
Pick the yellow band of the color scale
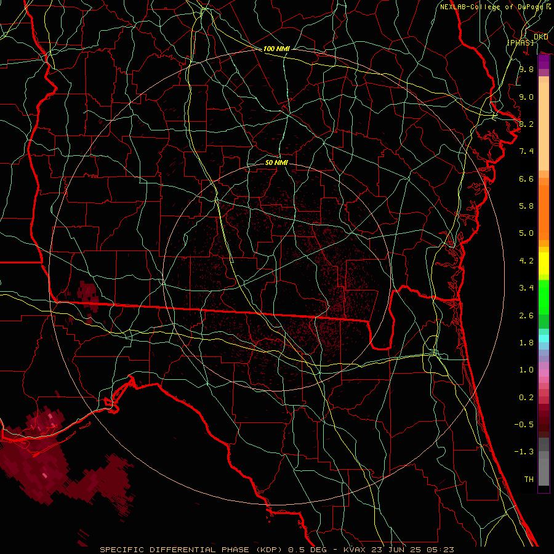(x=544, y=263)
